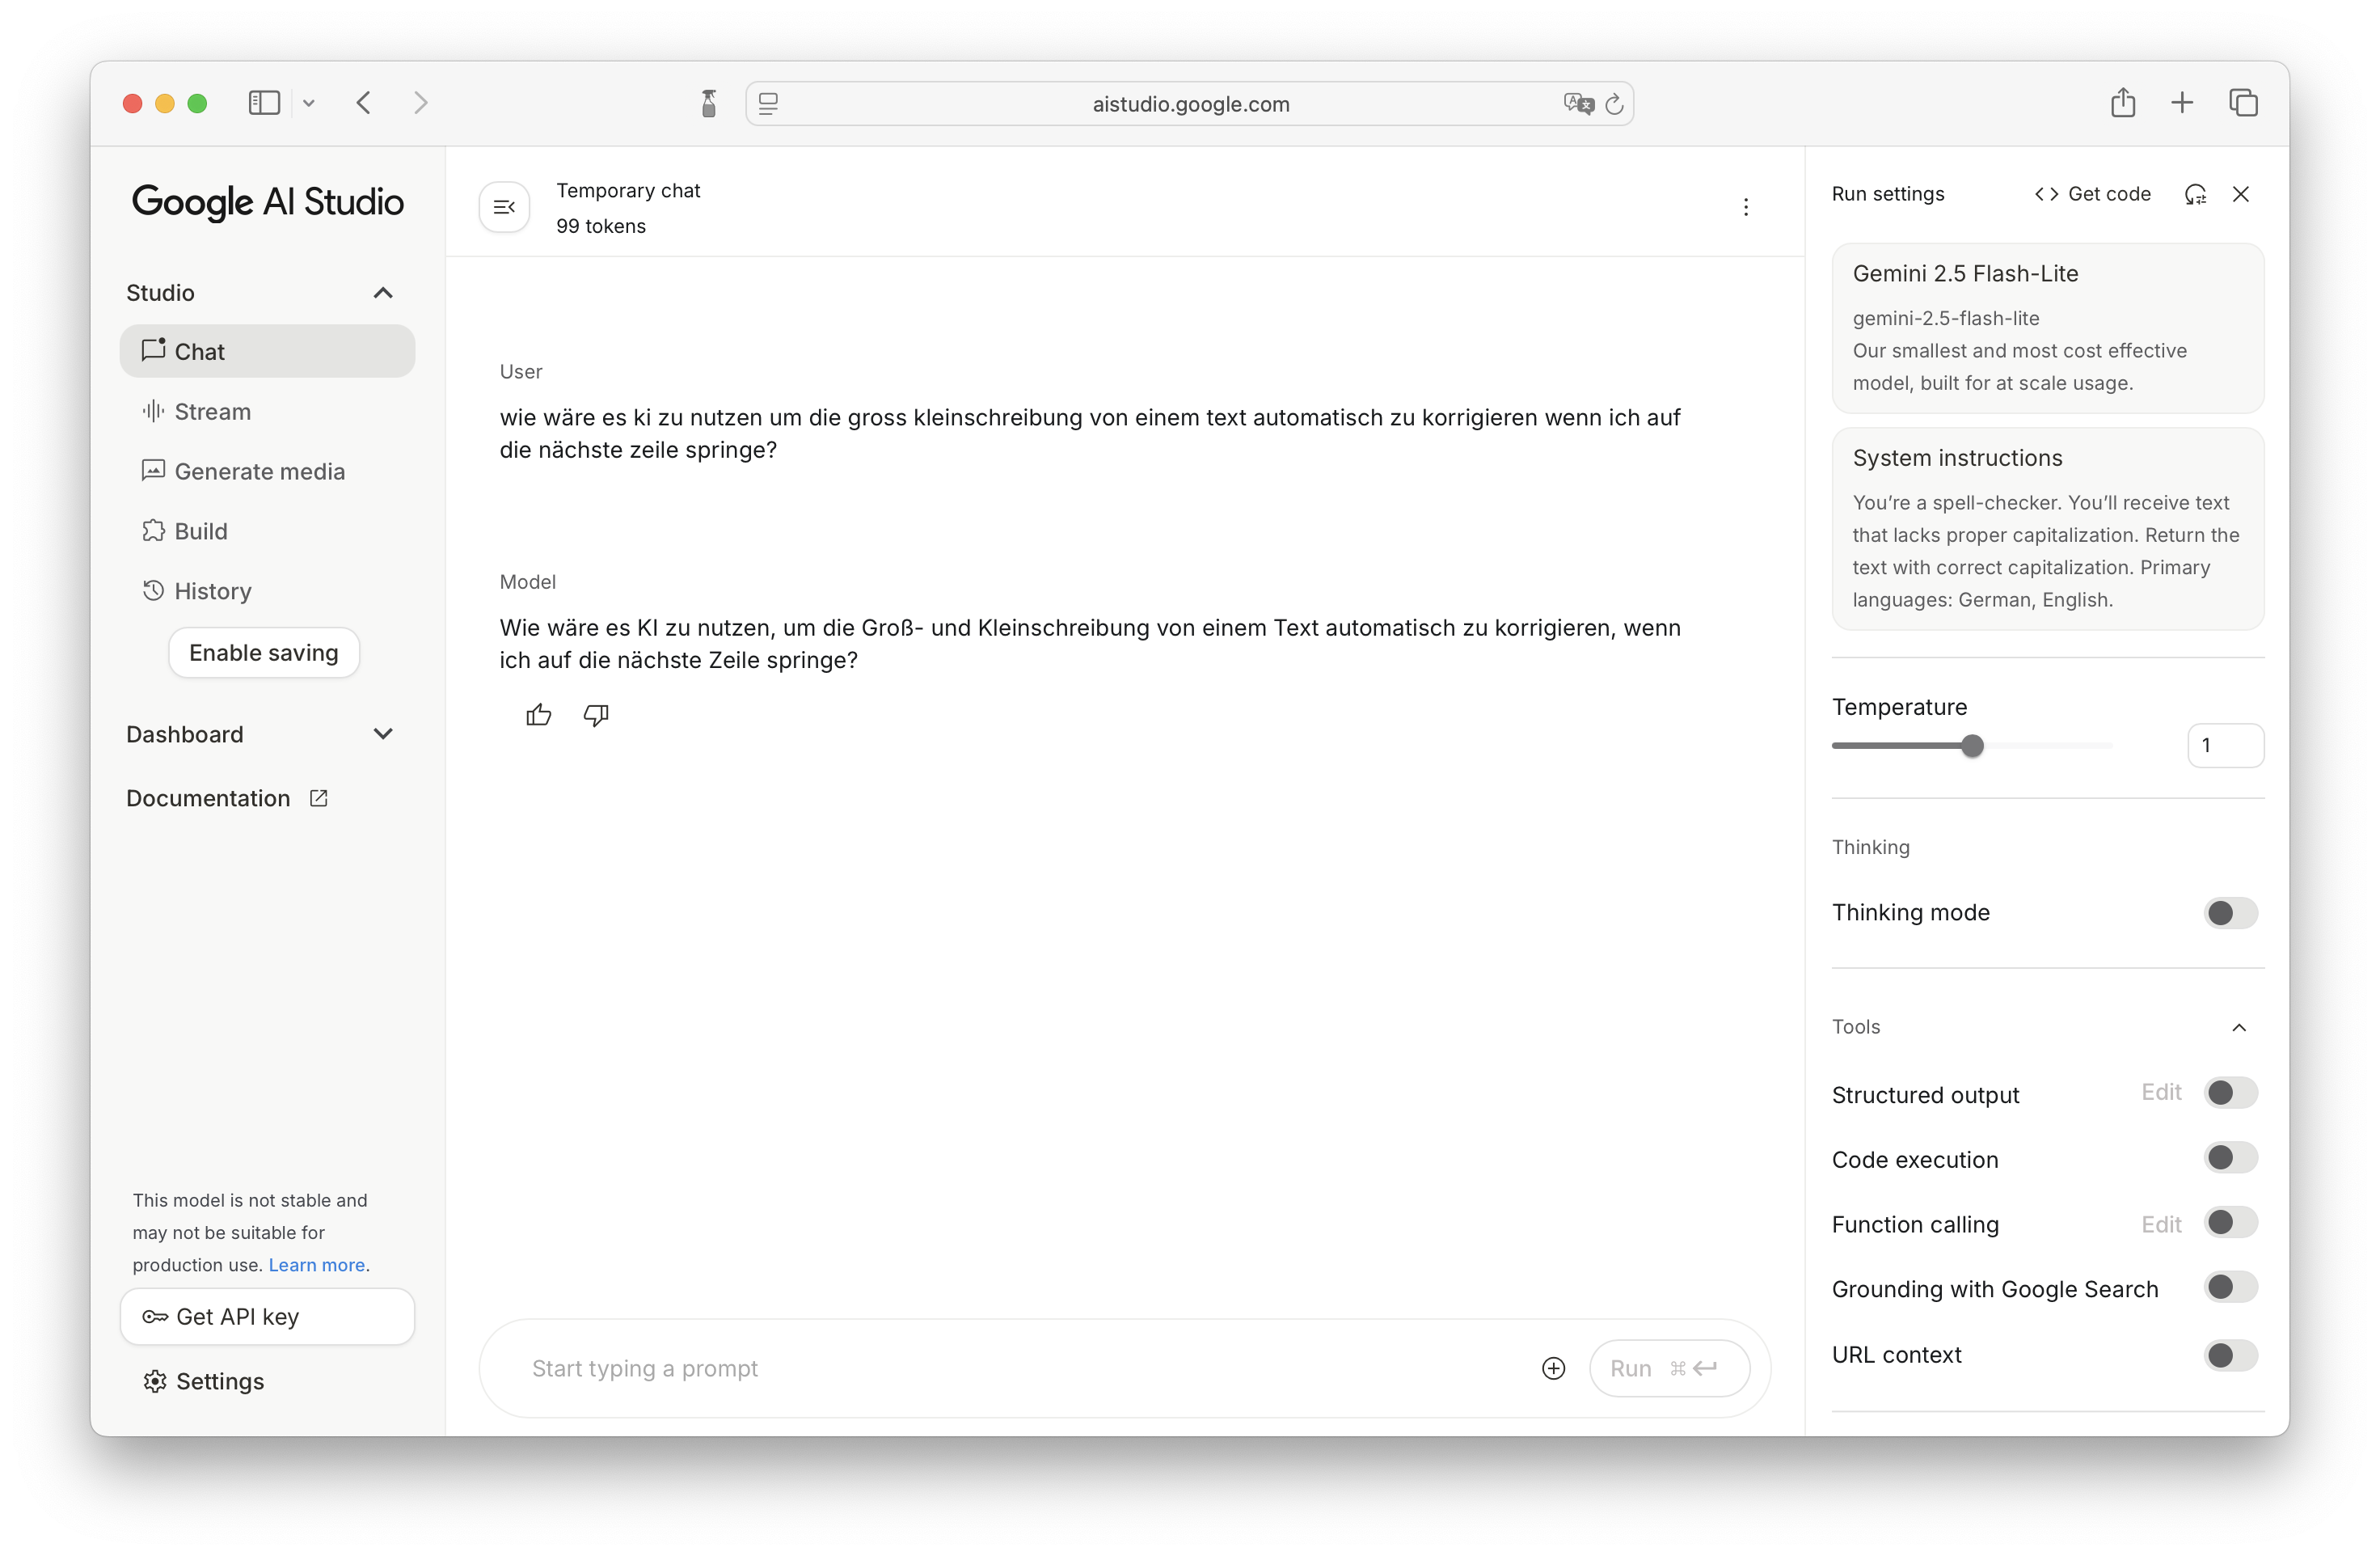Click the thumbs up icon on the model response
Viewport: 2380px width, 1556px height.
[538, 714]
